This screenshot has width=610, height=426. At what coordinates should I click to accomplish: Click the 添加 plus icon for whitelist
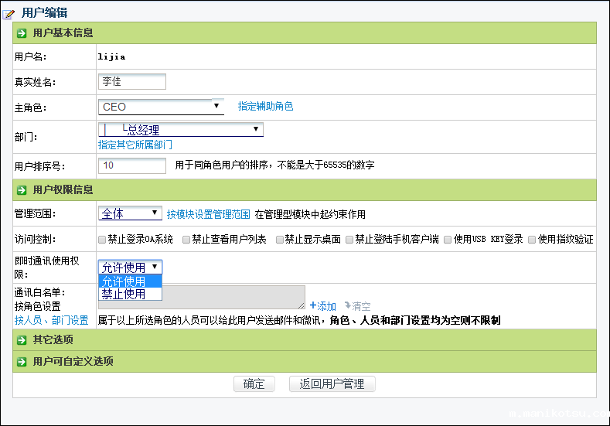tap(313, 306)
